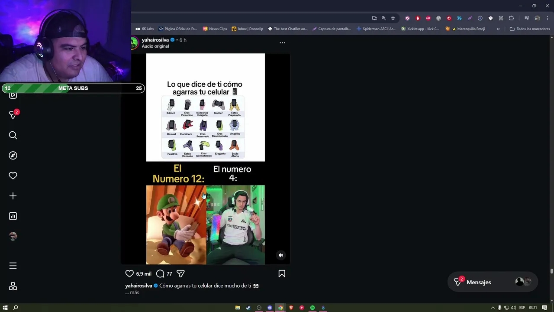Open the AdBlock red hand extension
The width and height of the screenshot is (554, 312).
coord(418,18)
